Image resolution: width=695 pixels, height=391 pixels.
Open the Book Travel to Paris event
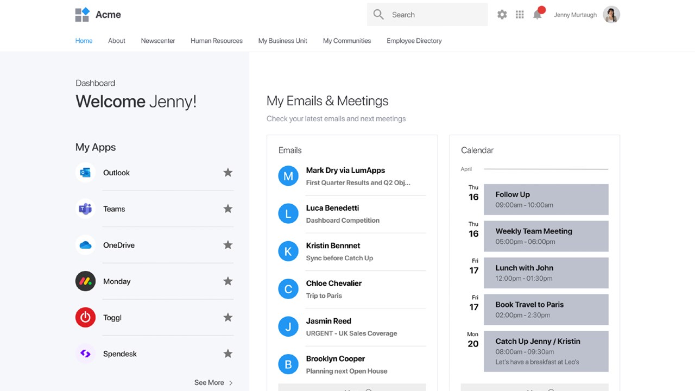tap(546, 310)
